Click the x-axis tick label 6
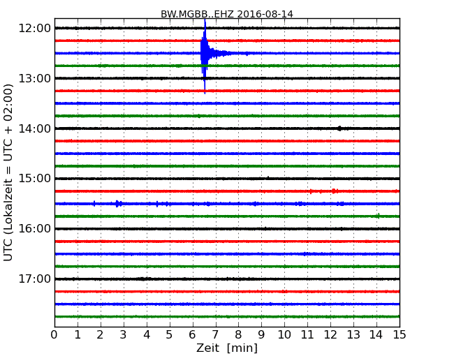454x363 pixels. pyautogui.click(x=192, y=335)
